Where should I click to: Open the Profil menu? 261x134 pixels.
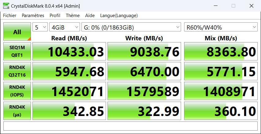click(55, 16)
